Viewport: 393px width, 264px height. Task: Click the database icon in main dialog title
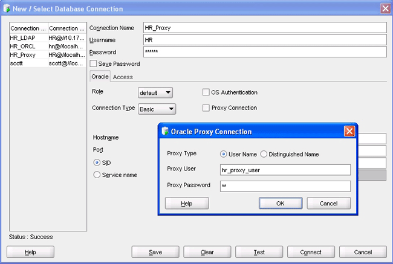(7, 8)
